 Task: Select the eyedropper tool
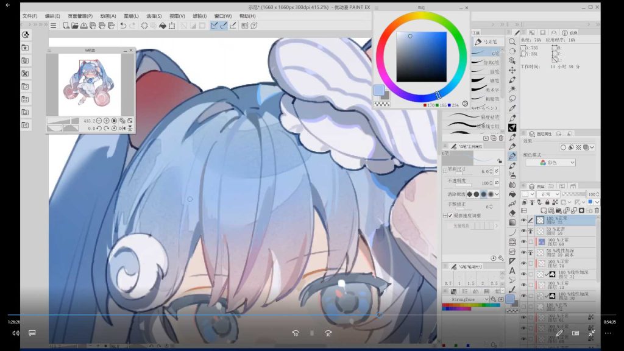pos(512,108)
